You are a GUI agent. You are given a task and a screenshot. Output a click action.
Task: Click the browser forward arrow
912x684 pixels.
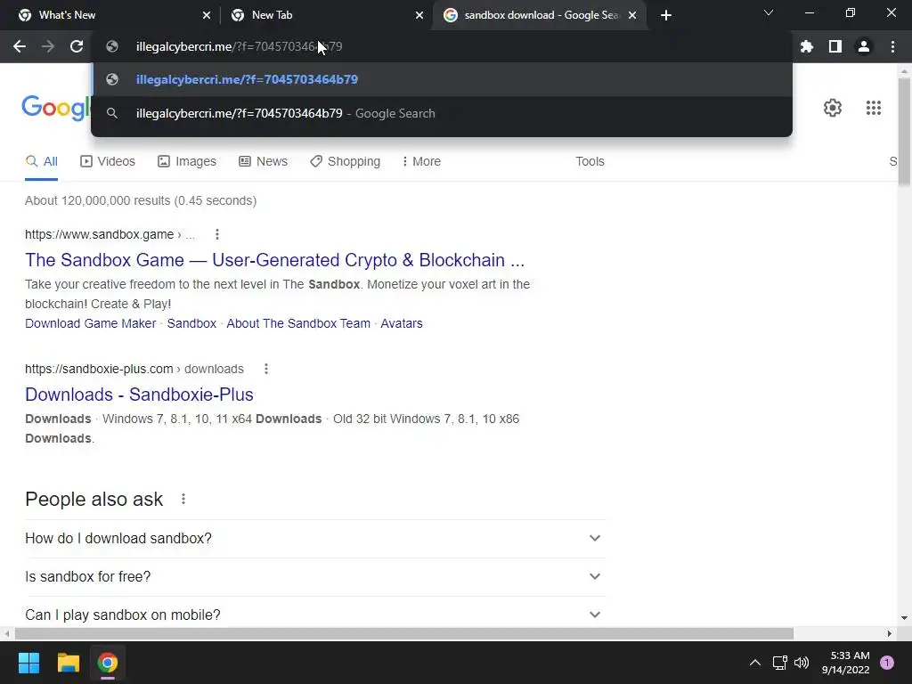click(48, 46)
